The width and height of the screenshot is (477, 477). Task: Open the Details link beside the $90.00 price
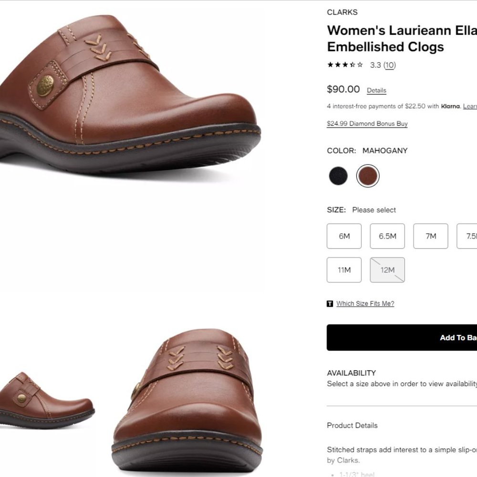(377, 91)
